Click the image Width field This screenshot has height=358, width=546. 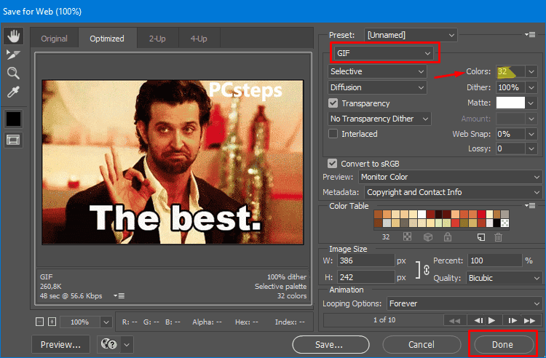point(365,260)
